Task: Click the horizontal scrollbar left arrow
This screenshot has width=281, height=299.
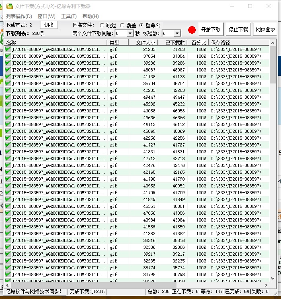Action: (7, 285)
